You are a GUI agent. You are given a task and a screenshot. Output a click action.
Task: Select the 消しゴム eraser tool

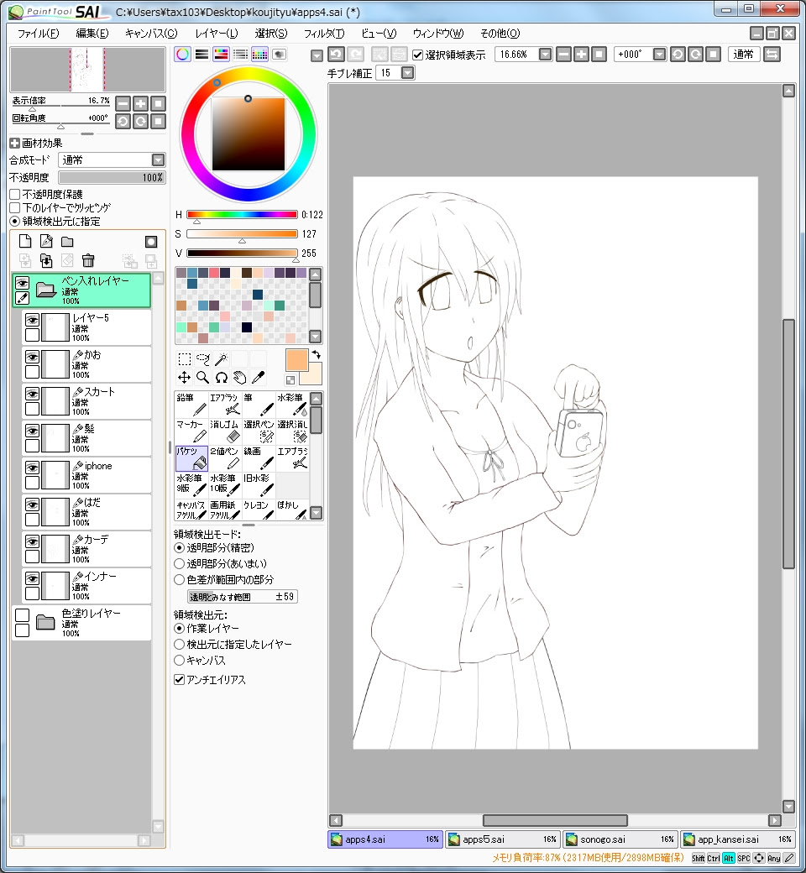225,431
